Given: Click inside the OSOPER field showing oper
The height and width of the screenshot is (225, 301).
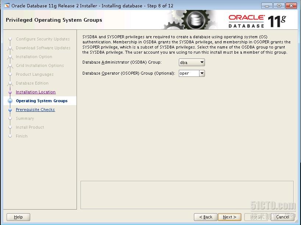Looking at the screenshot, I should 189,73.
